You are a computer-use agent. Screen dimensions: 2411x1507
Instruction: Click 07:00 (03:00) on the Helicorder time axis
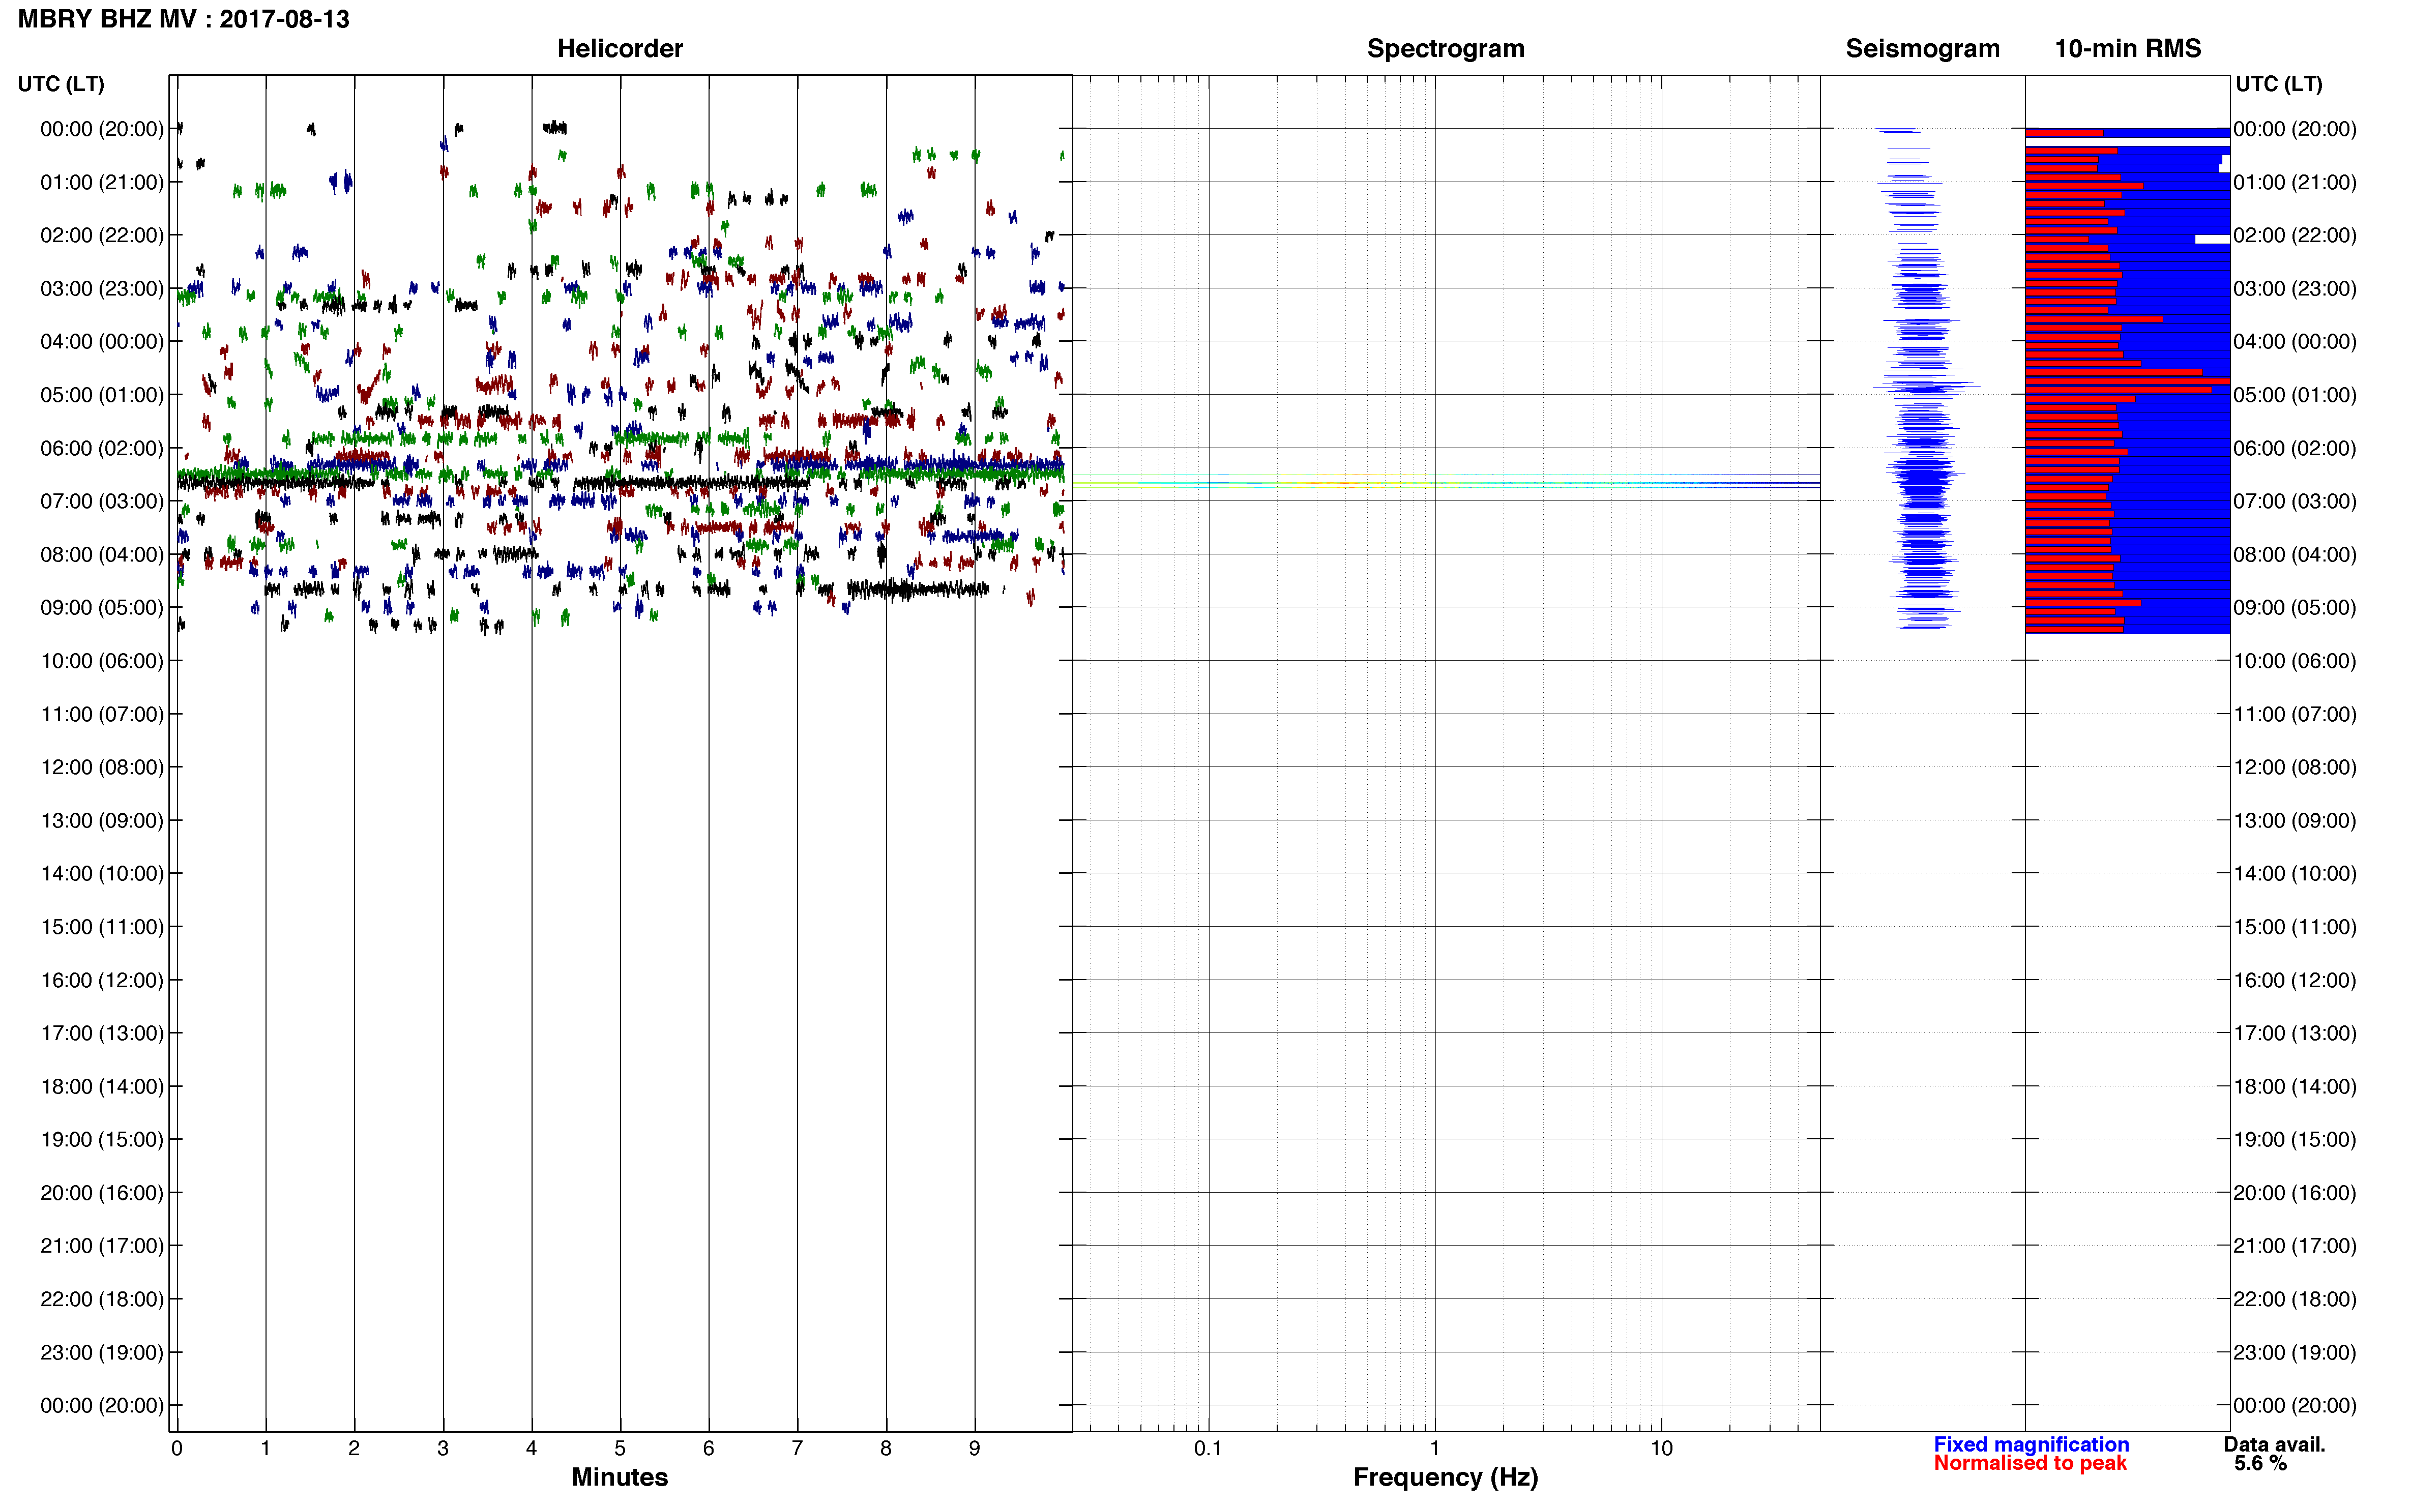(102, 500)
